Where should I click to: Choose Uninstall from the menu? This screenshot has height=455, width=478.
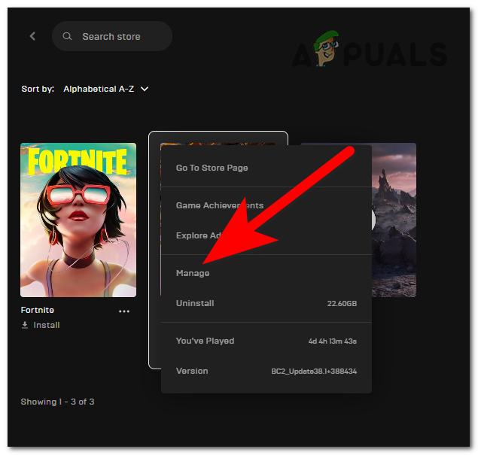266,303
